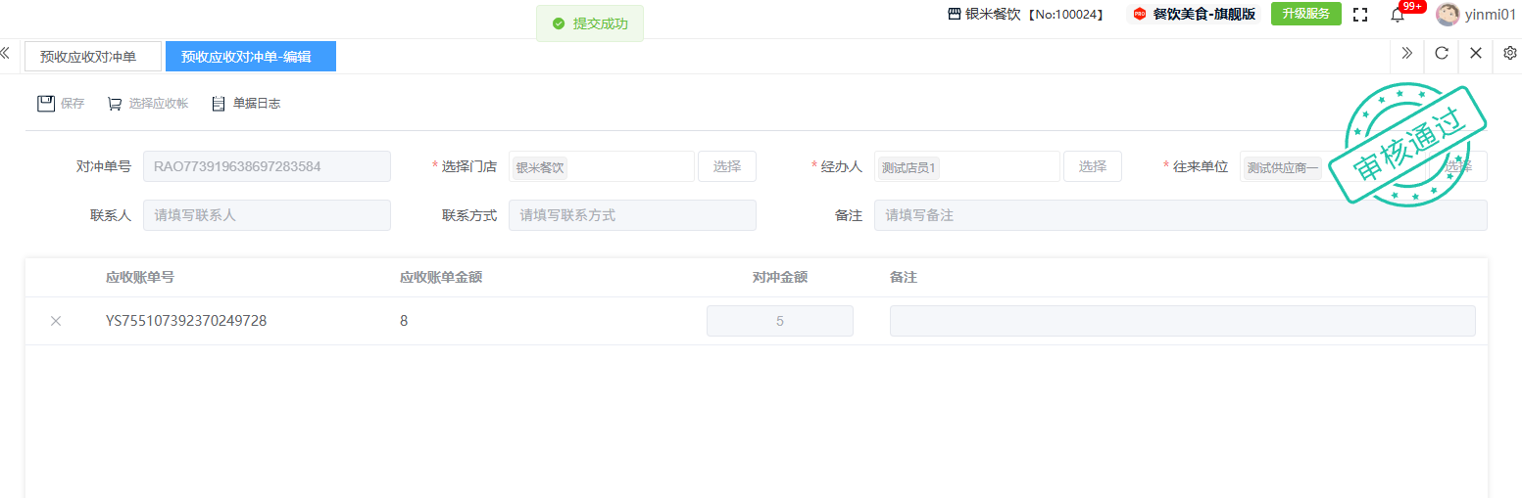Open notifications bell with 99+ badge
The image size is (1522, 498).
1398,15
